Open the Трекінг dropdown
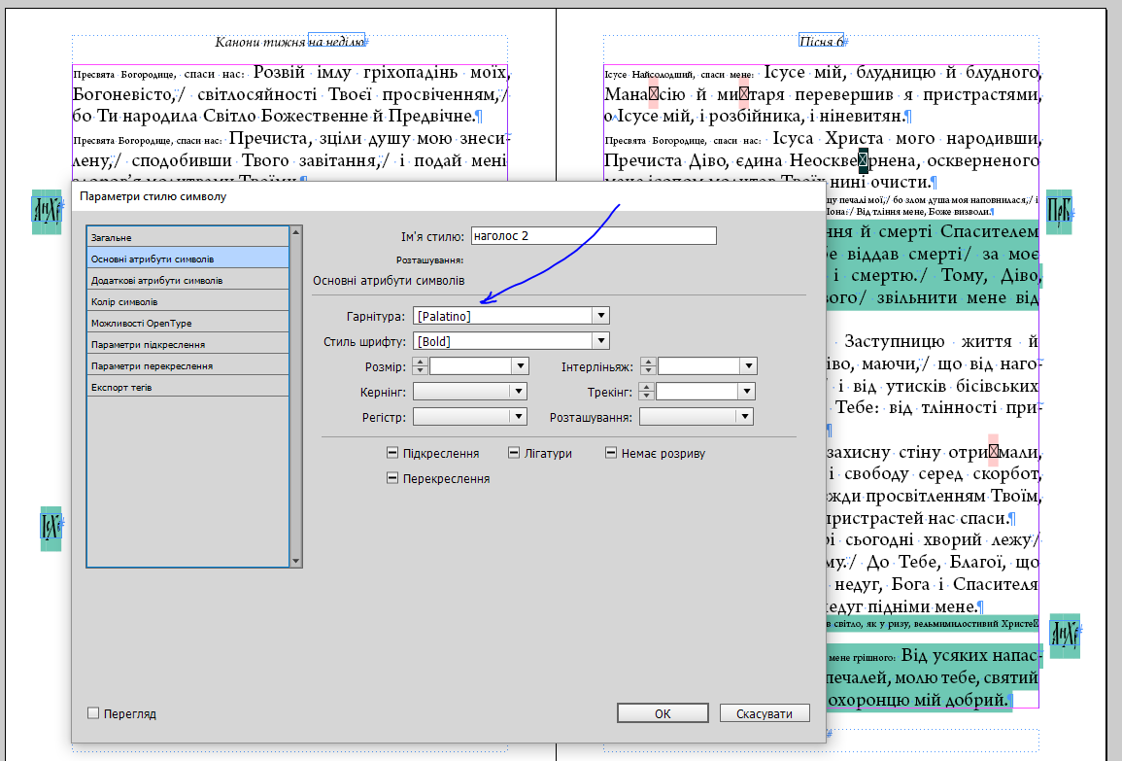 tap(747, 391)
